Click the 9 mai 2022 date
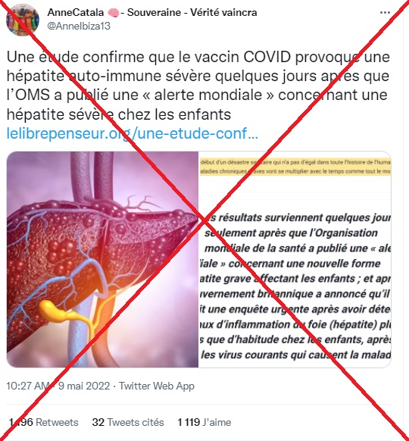 click(84, 386)
